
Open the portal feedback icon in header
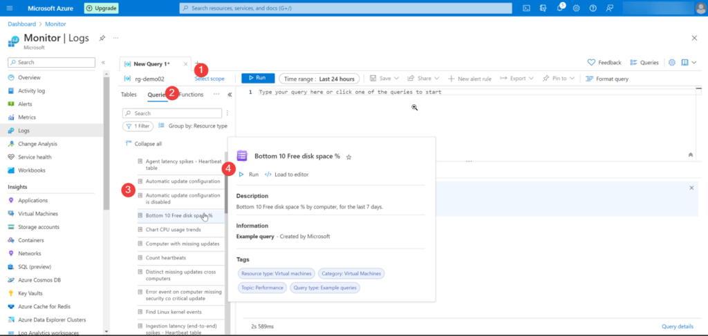(610, 8)
